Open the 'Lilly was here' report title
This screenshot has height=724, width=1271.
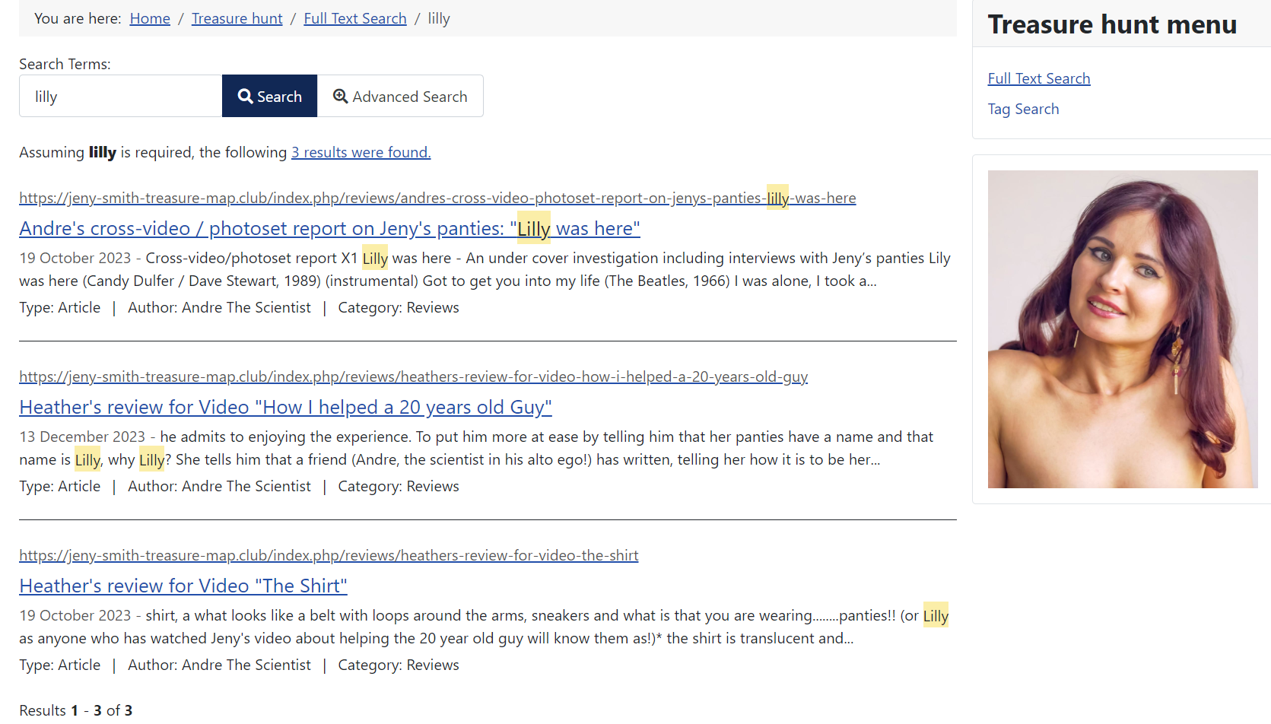pyautogui.click(x=329, y=228)
